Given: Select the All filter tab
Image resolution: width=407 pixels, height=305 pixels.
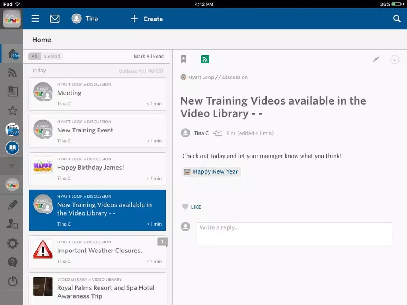Looking at the screenshot, I should click(x=34, y=56).
